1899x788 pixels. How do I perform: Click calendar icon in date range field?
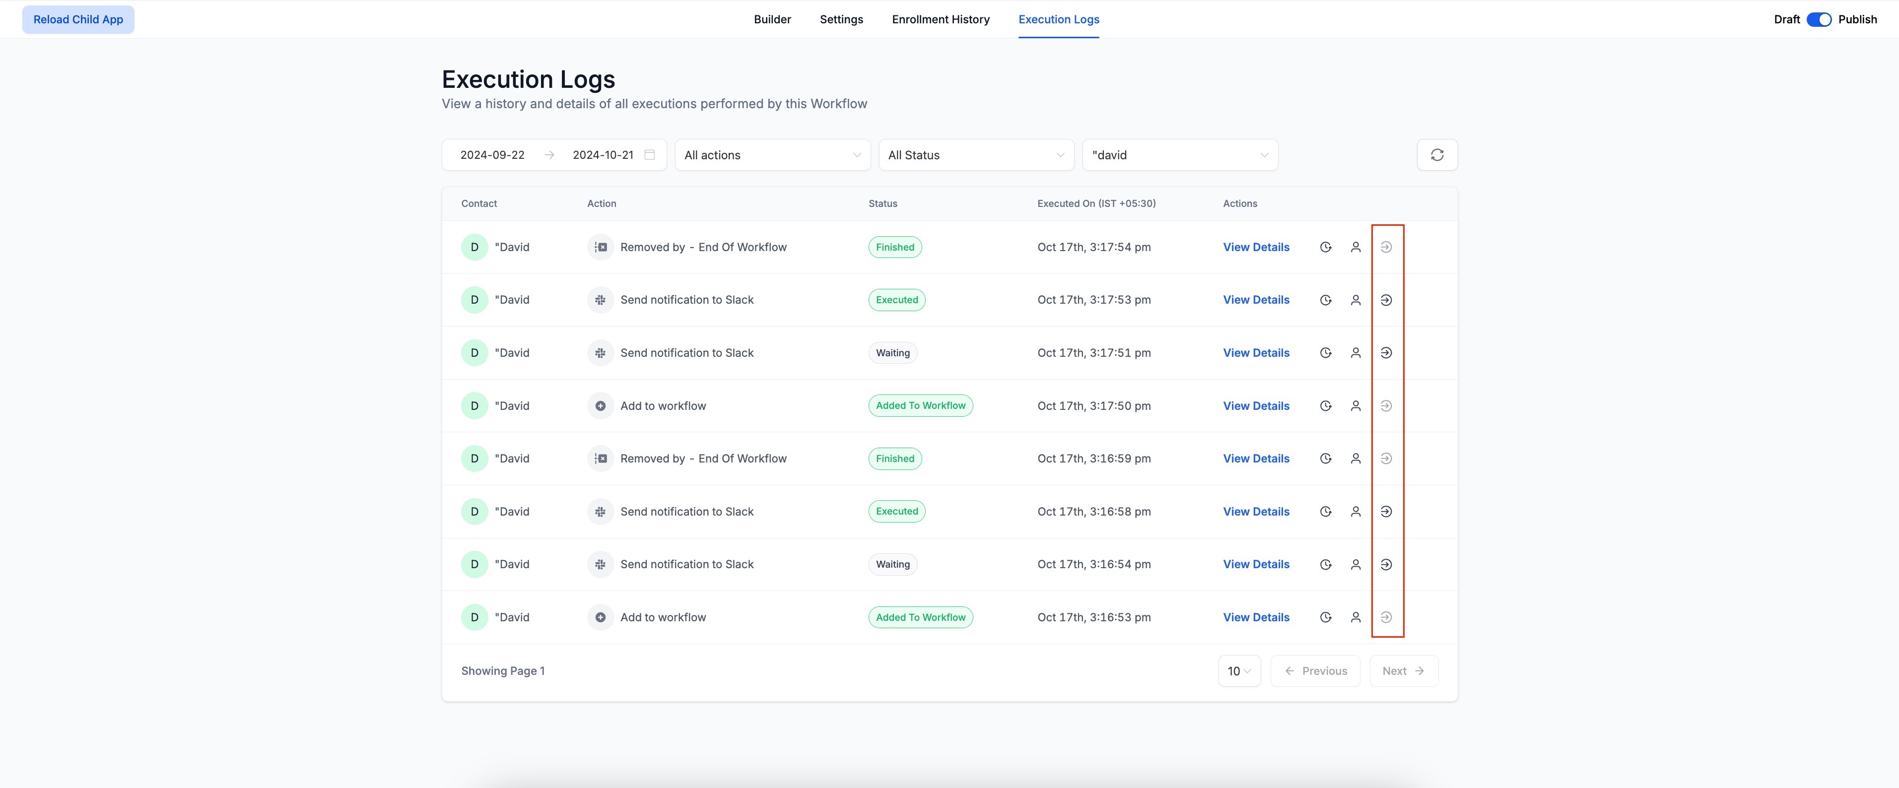coord(650,155)
